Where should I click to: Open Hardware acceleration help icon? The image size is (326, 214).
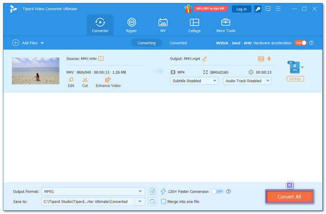(311, 43)
